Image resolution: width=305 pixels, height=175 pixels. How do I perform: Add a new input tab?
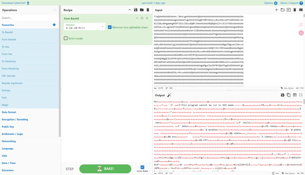(x=276, y=10)
